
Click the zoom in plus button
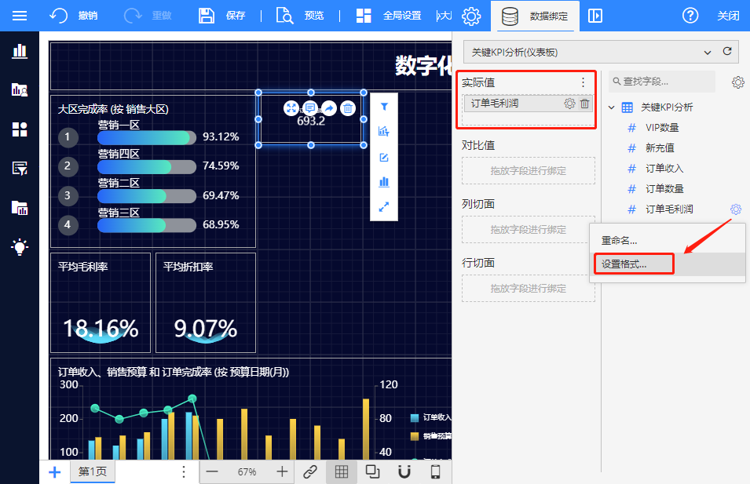click(282, 471)
